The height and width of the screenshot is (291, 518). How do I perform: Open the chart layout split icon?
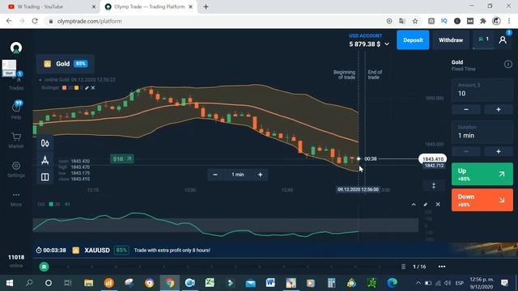click(45, 177)
